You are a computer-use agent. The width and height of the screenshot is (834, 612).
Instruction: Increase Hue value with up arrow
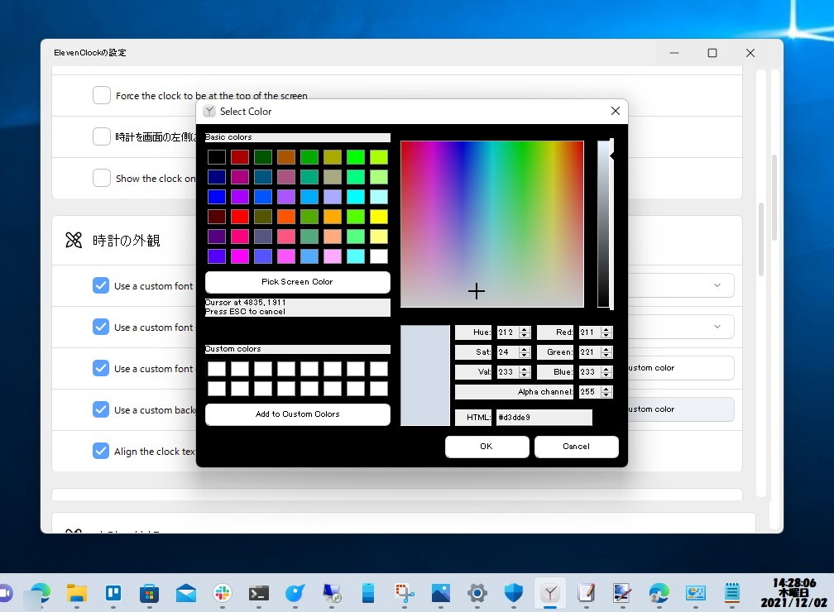click(x=525, y=330)
